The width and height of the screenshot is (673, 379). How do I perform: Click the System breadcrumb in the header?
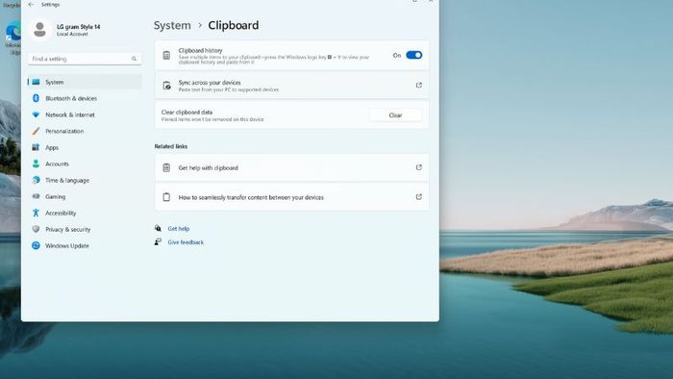tap(172, 25)
